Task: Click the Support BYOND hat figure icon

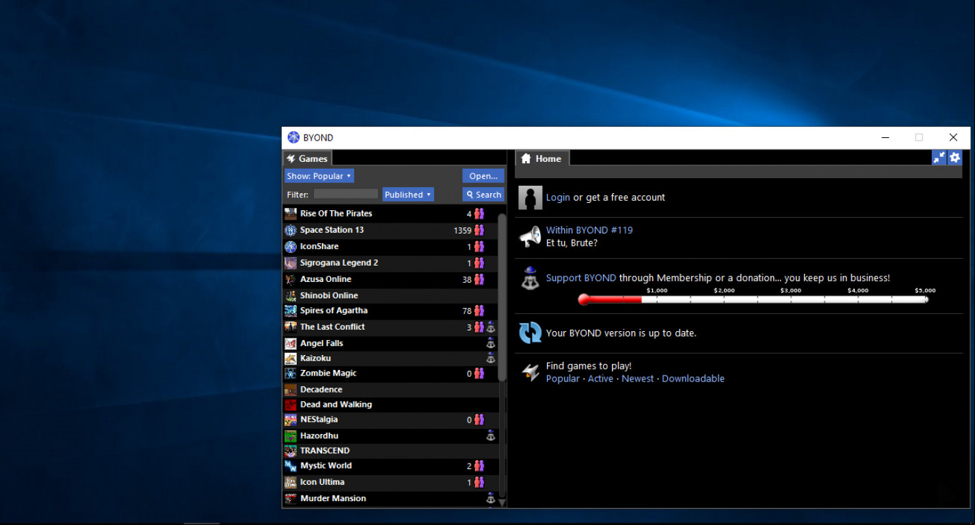Action: [x=530, y=278]
